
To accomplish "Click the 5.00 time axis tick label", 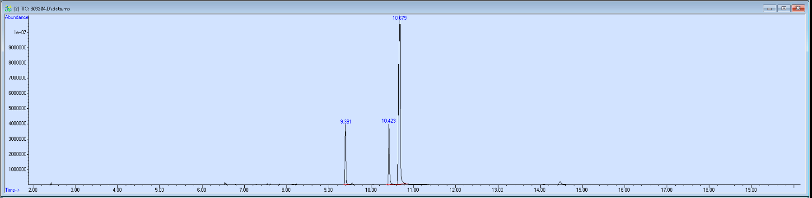I will click(x=159, y=190).
